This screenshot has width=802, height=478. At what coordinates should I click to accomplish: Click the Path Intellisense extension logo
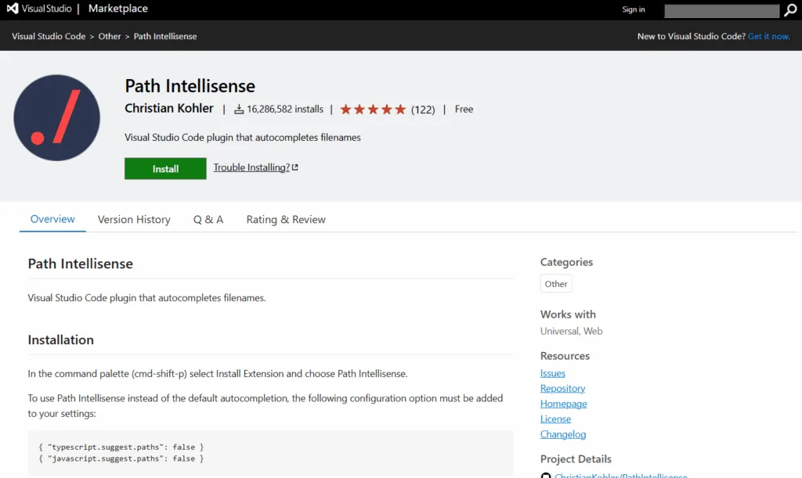[56, 118]
